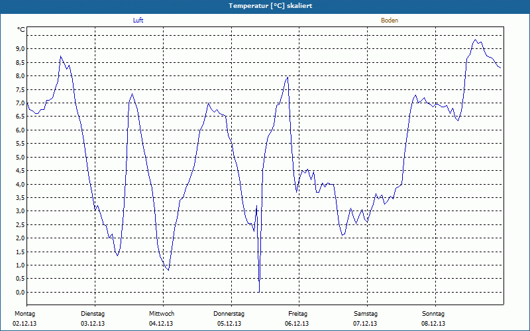Click the date 02.12.13

(25, 324)
